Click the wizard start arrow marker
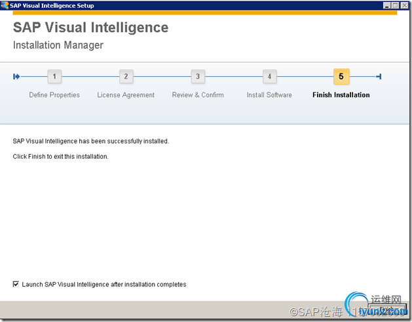This screenshot has height=322, width=412. pyautogui.click(x=16, y=77)
